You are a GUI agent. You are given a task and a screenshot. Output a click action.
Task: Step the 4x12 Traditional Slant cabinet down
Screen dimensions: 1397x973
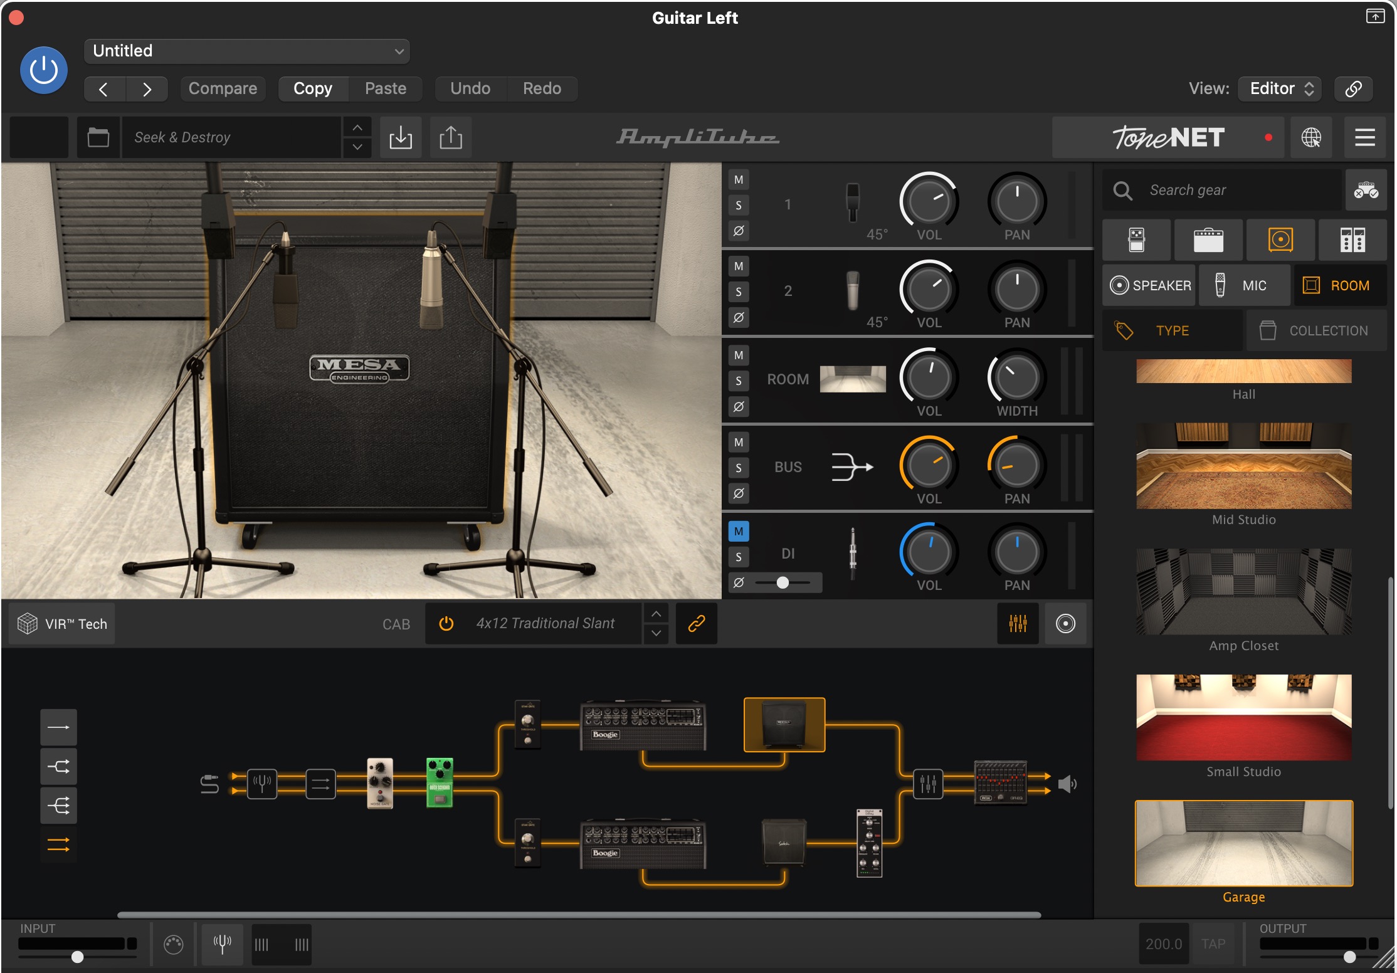point(656,633)
